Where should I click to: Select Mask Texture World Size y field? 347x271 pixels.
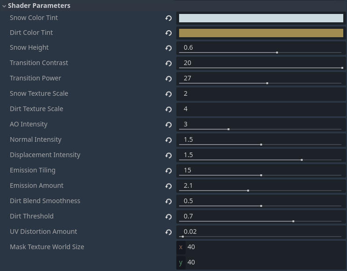pos(265,262)
